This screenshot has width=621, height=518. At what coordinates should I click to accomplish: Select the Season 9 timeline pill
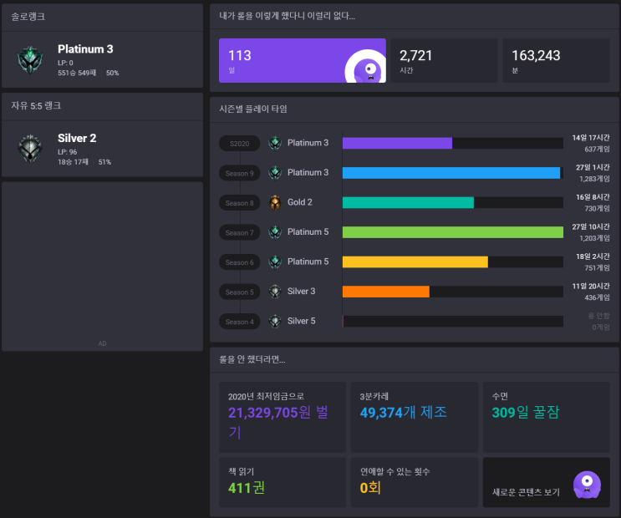click(x=240, y=173)
